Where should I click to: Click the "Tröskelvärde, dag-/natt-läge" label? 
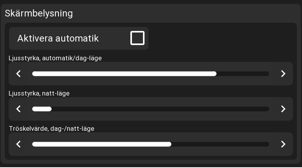[x=51, y=128]
